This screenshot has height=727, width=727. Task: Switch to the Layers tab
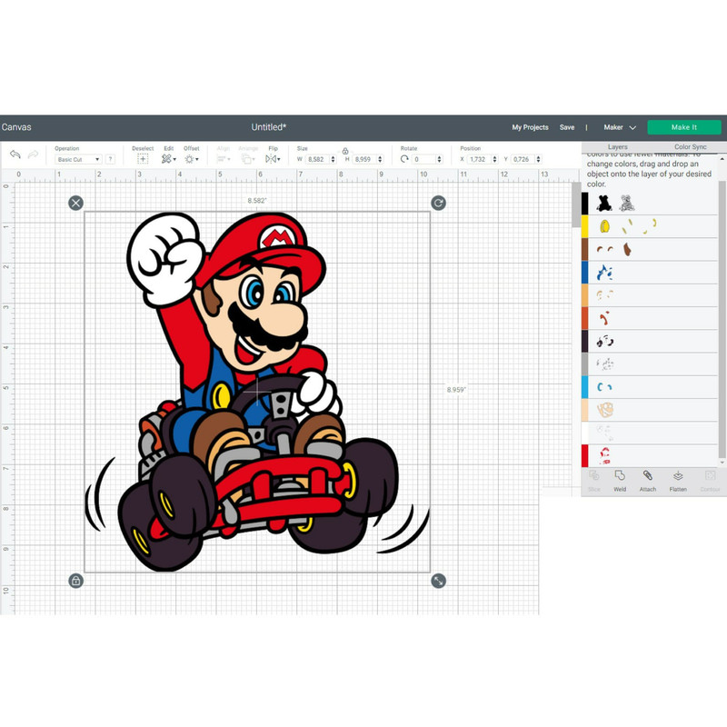617,146
